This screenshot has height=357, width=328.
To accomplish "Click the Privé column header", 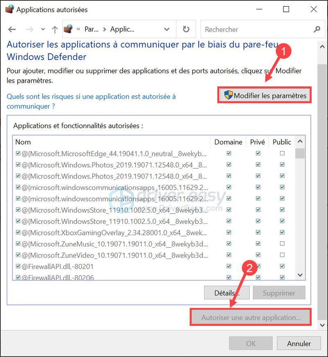I will (x=257, y=142).
